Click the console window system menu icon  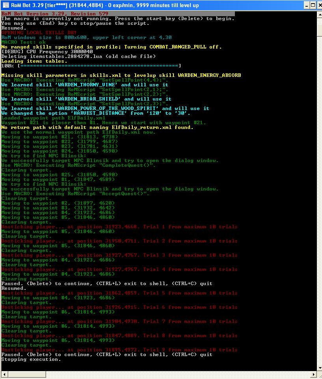(x=6, y=5)
